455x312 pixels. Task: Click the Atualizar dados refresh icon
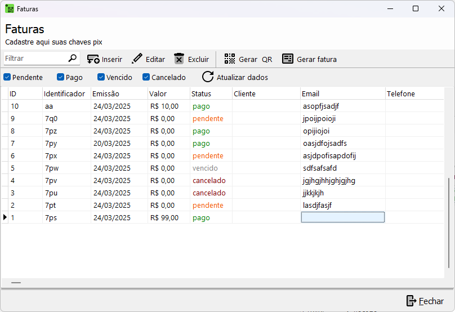(208, 77)
